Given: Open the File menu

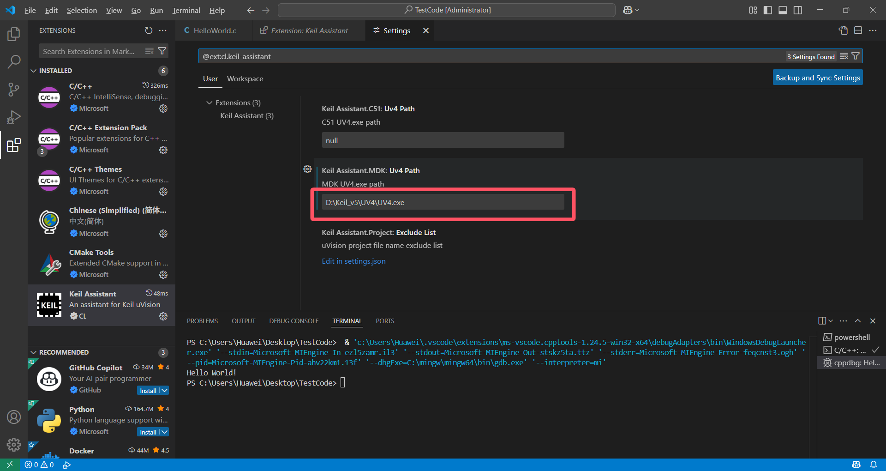Looking at the screenshot, I should coord(30,10).
